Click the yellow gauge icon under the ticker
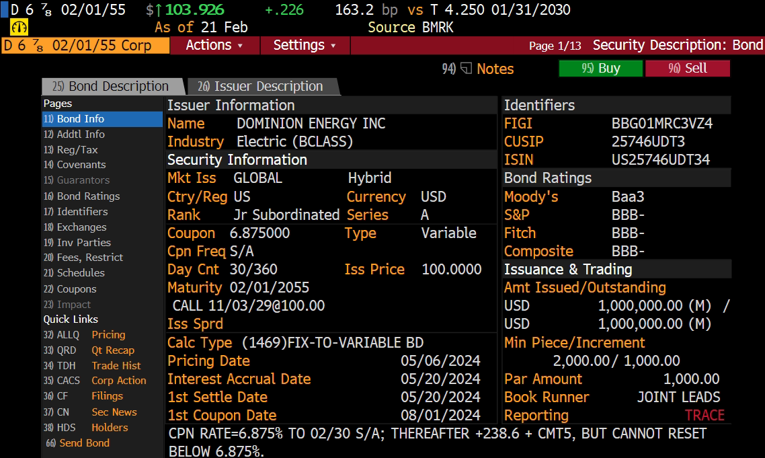The height and width of the screenshot is (458, 765). pyautogui.click(x=19, y=28)
